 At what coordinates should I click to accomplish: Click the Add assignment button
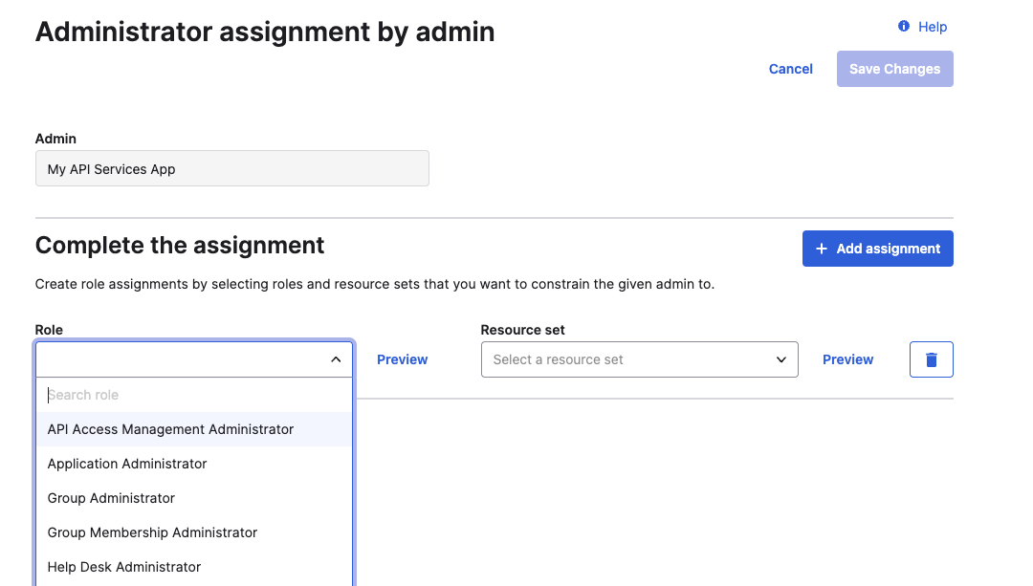tap(877, 249)
